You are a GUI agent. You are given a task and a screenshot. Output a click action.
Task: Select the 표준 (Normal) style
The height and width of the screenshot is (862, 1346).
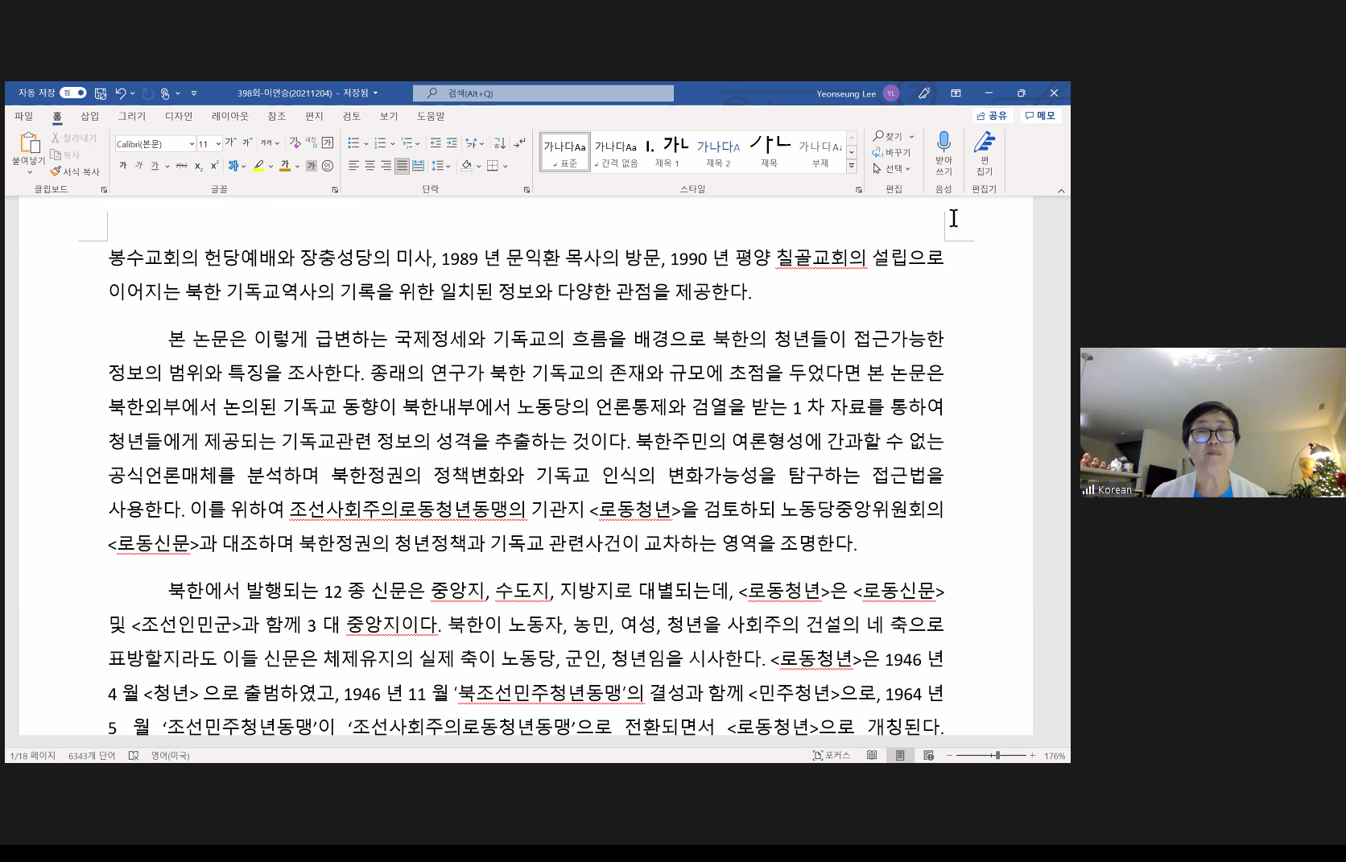coord(565,153)
